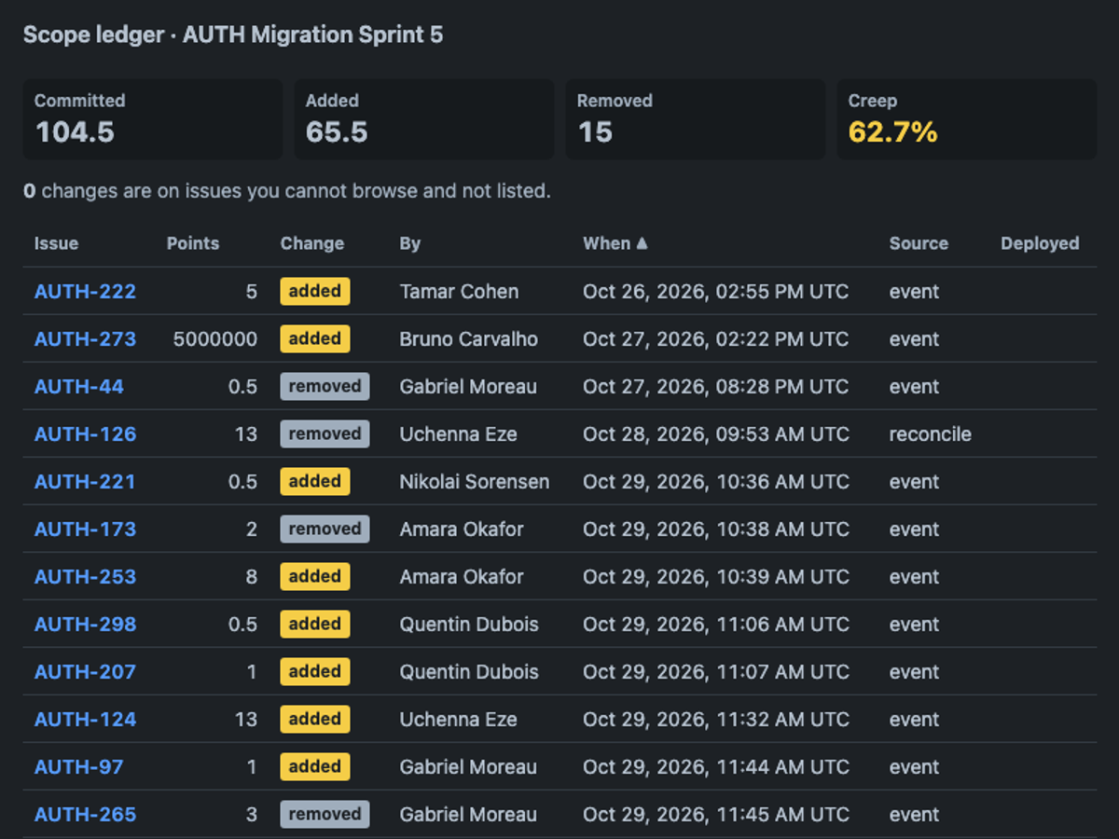The image size is (1119, 839).
Task: Click the removed badge in AUTH-44 row
Action: coord(325,386)
